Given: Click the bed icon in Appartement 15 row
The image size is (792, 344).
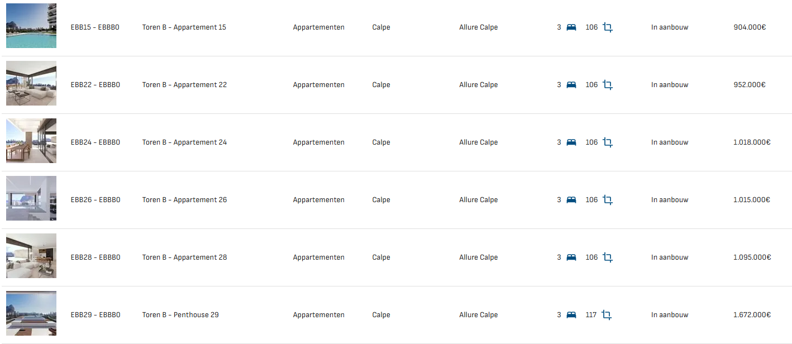Looking at the screenshot, I should point(571,27).
